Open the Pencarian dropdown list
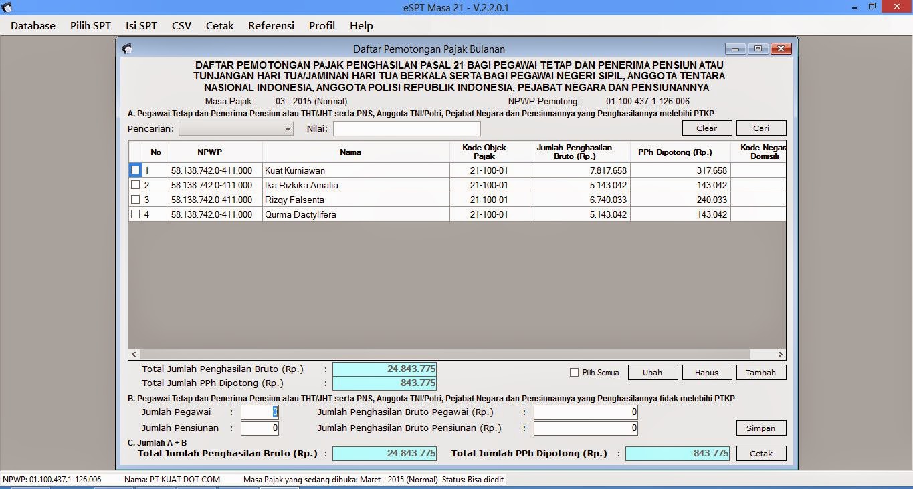Screen dimensions: 913x489 point(290,128)
